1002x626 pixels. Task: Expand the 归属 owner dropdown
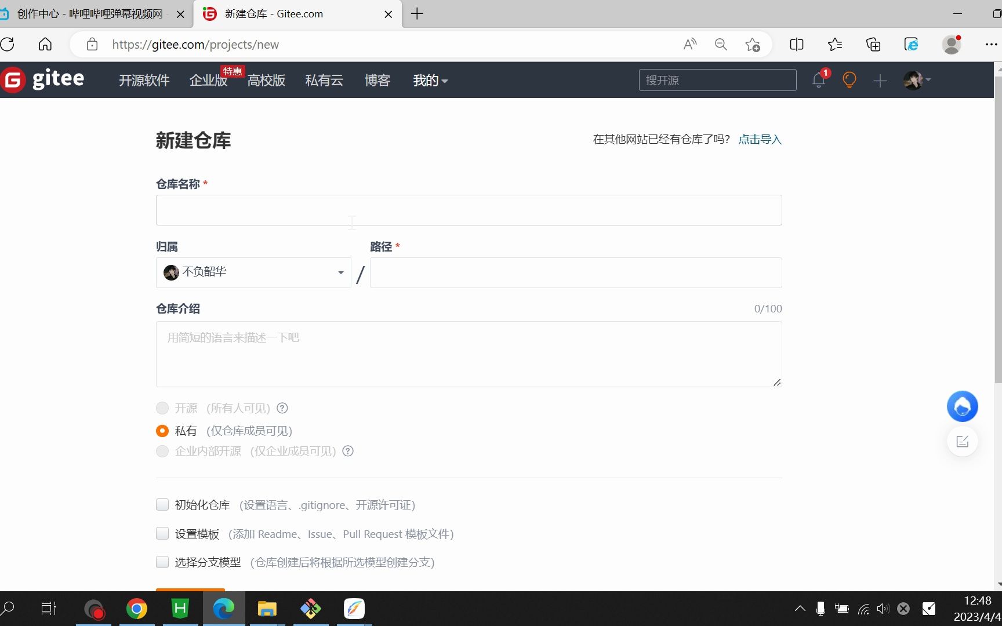click(253, 272)
